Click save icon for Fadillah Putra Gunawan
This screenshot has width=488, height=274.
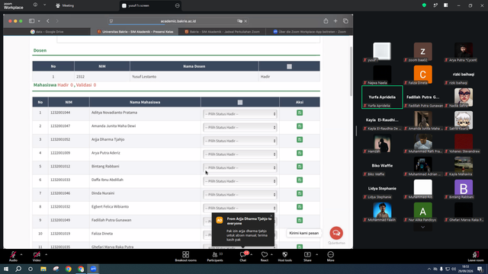tap(300, 220)
